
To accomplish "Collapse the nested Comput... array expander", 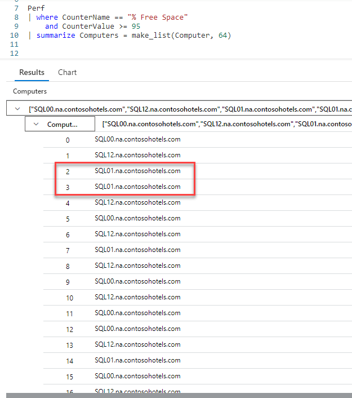I will [37, 125].
